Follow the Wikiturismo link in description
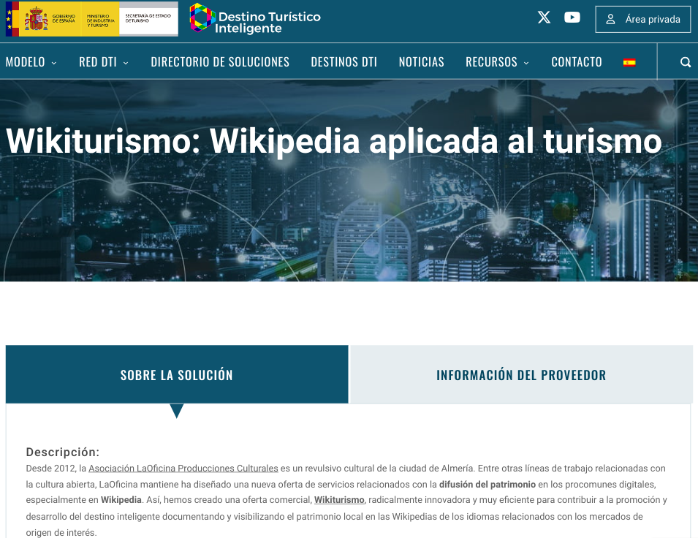Image resolution: width=698 pixels, height=538 pixels. [x=339, y=500]
